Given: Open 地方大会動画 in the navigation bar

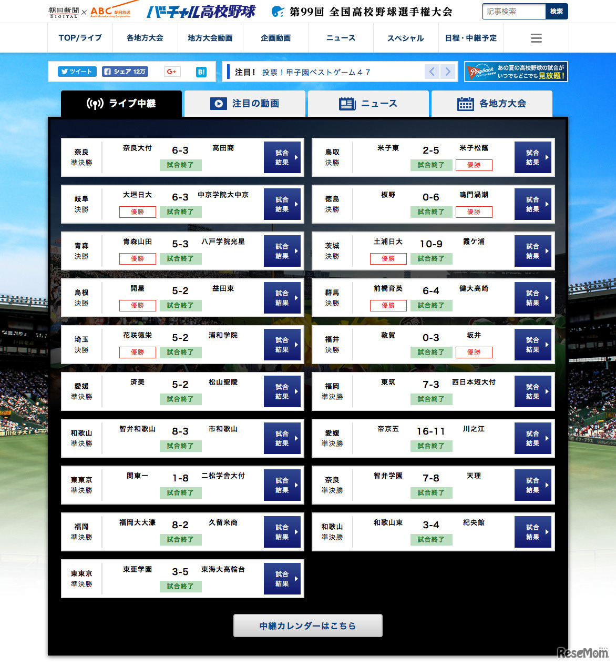Looking at the screenshot, I should pos(210,38).
